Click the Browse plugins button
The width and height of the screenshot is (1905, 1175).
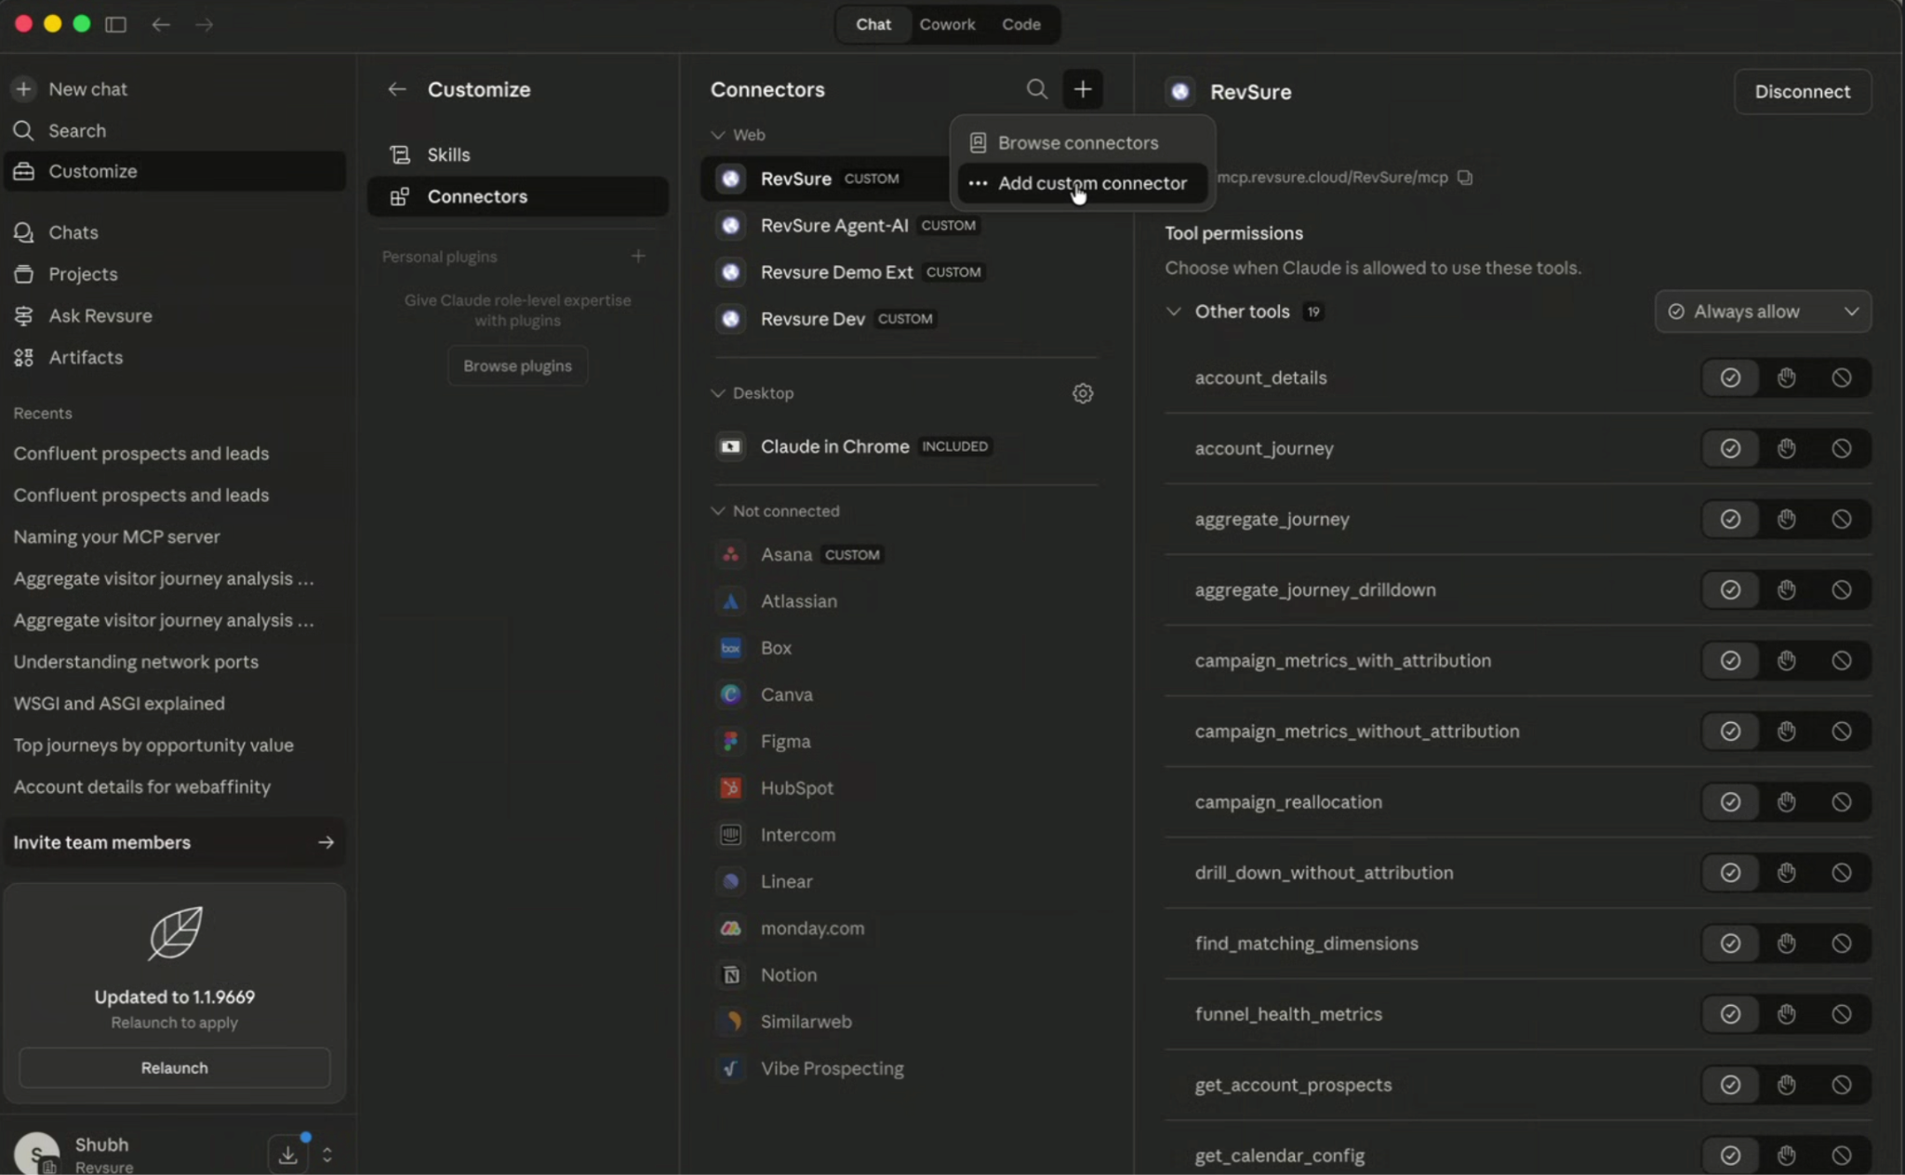click(517, 365)
